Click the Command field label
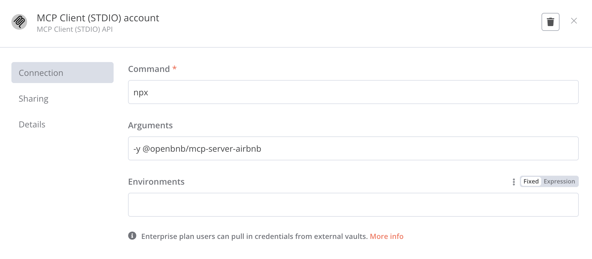The image size is (592, 259). pos(149,69)
